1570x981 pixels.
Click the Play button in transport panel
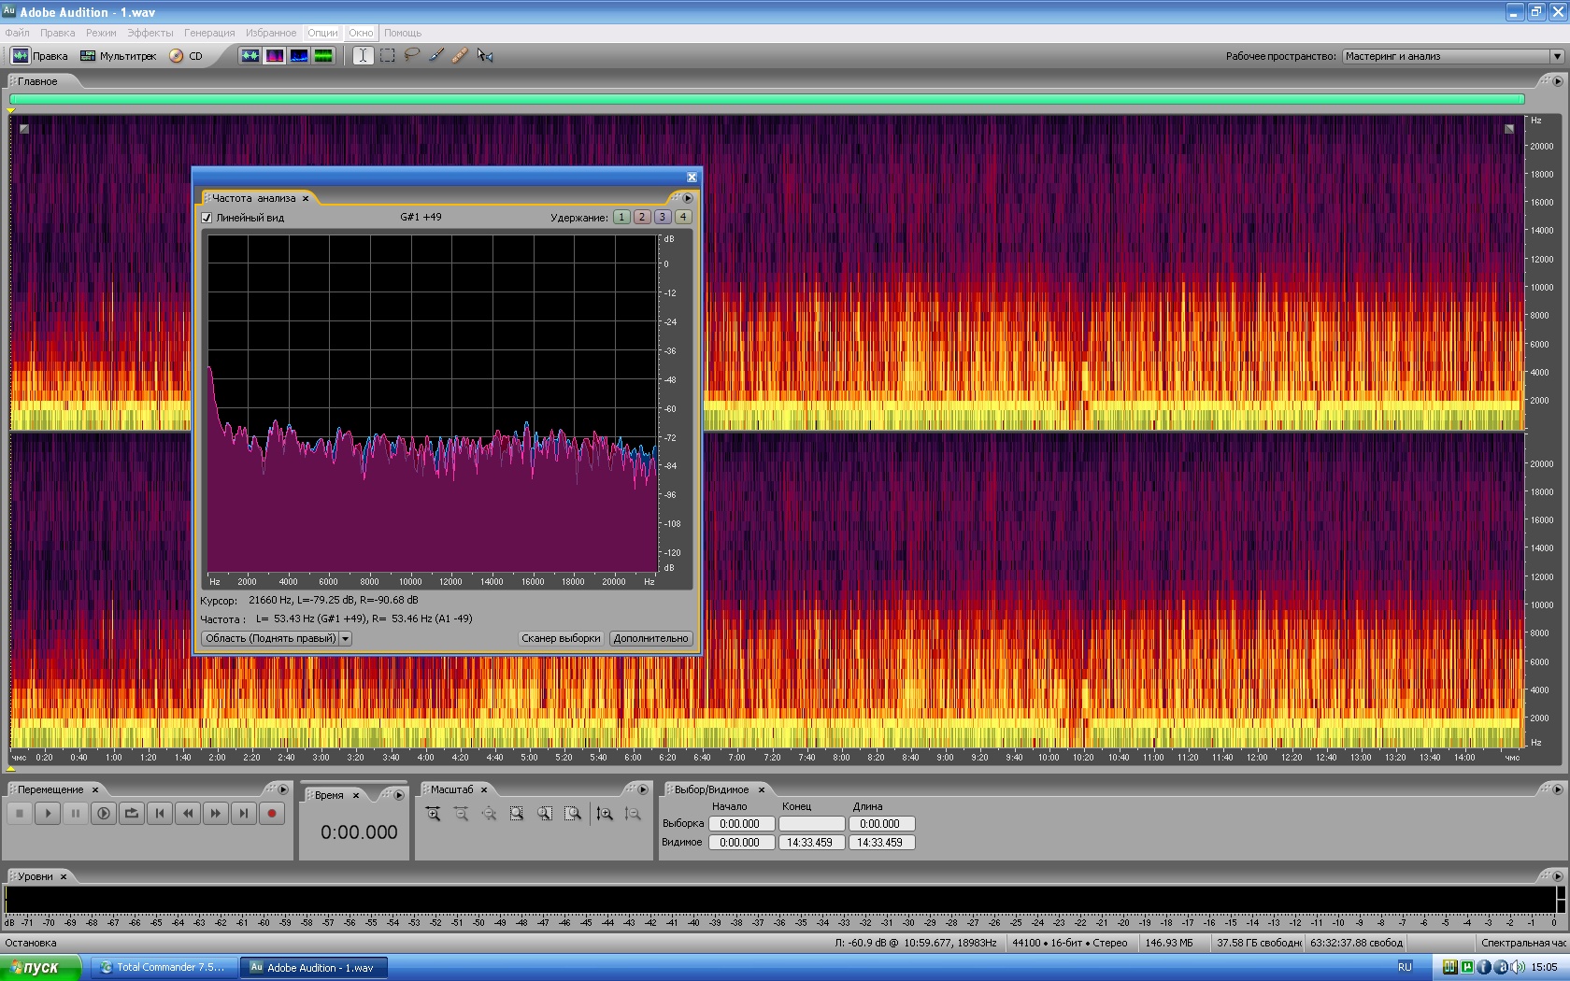[48, 814]
